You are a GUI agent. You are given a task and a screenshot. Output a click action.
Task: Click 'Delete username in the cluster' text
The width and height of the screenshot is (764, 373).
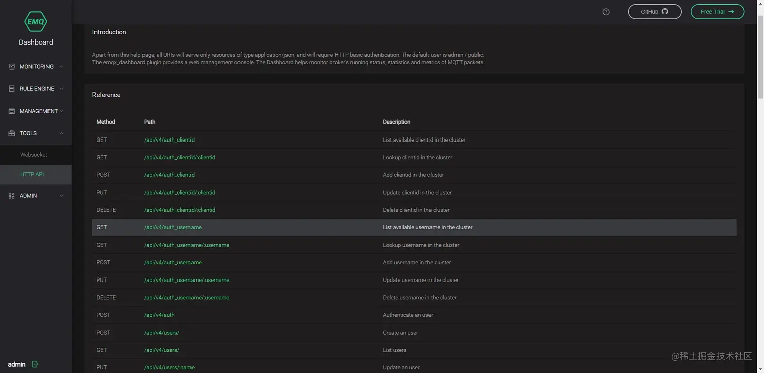419,298
